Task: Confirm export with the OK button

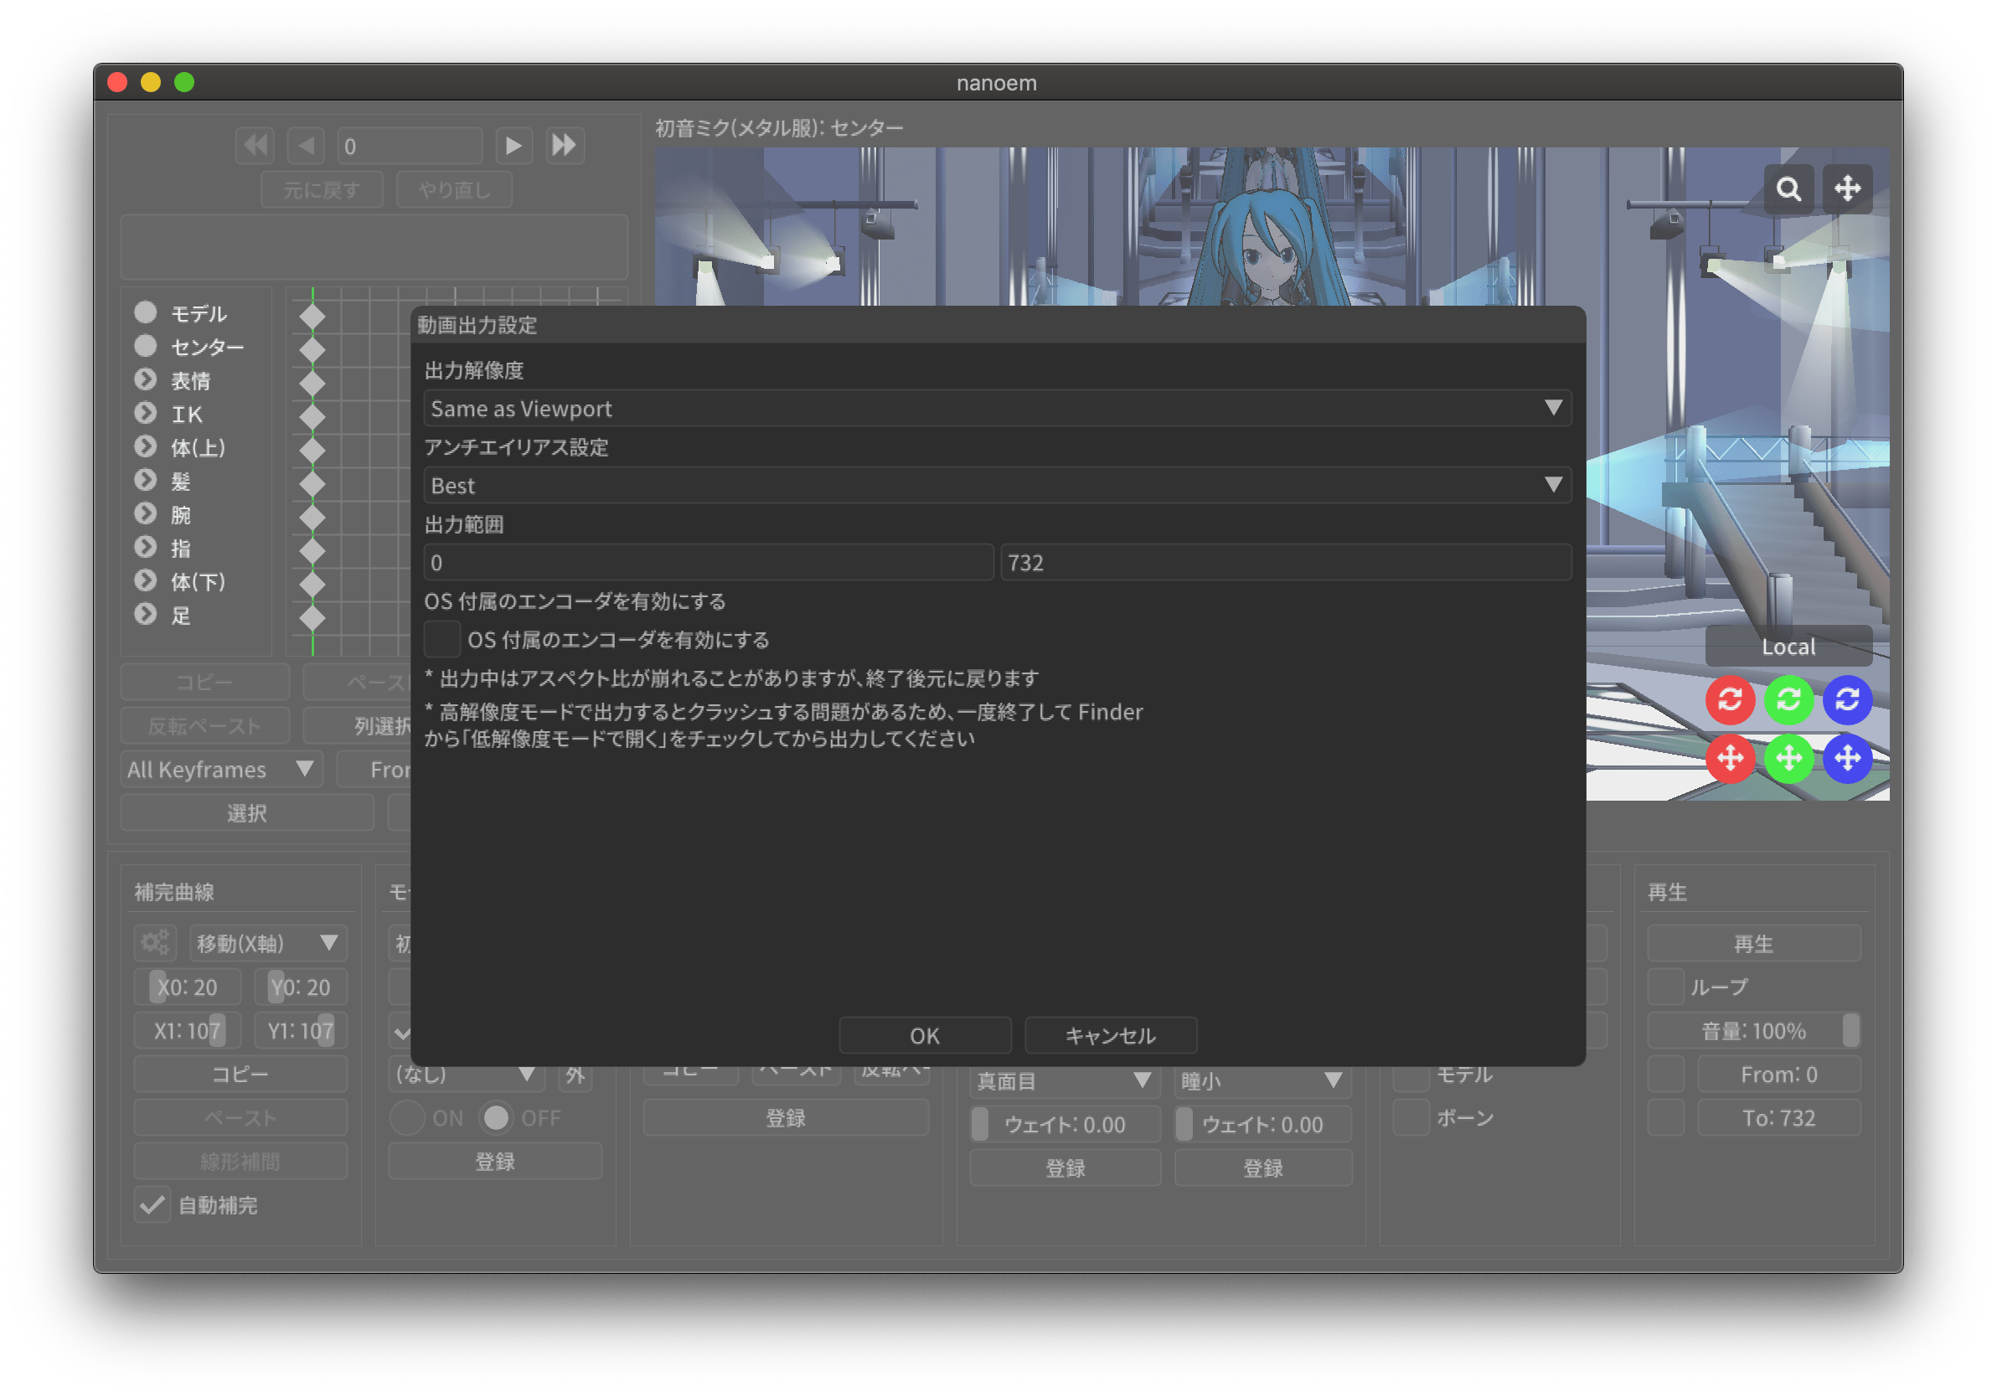Action: (x=925, y=1036)
